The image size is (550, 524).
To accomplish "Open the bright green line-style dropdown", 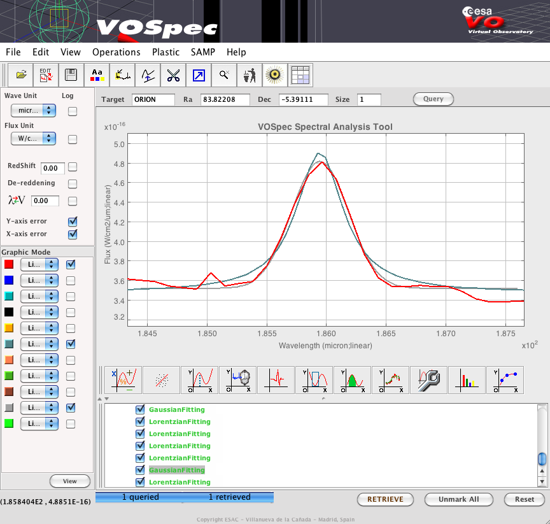I will coord(39,423).
